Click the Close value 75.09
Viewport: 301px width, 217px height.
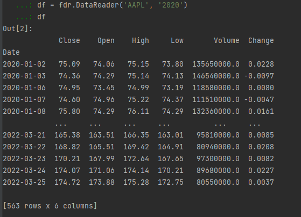pos(69,64)
